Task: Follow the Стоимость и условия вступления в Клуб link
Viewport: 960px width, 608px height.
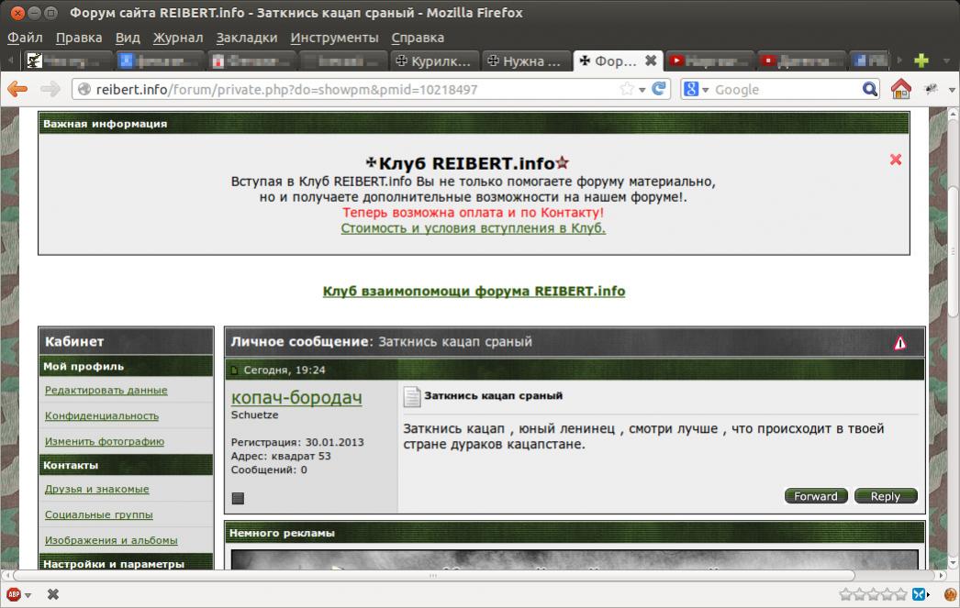Action: (x=474, y=228)
